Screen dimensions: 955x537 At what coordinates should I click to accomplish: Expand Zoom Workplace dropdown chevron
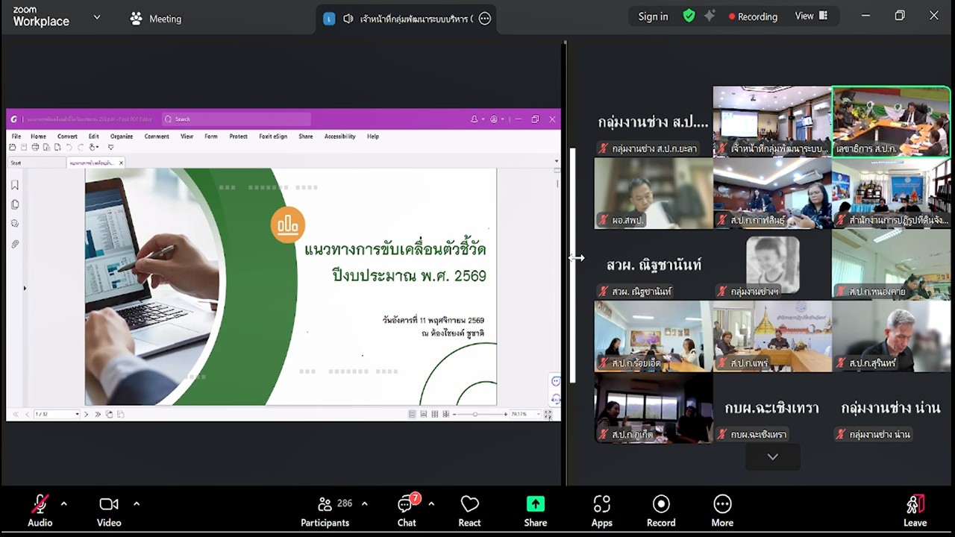pos(96,17)
